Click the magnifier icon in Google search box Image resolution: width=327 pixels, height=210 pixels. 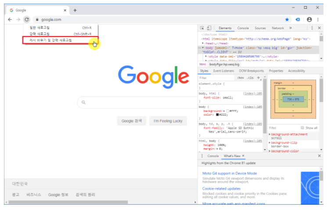click(84, 102)
